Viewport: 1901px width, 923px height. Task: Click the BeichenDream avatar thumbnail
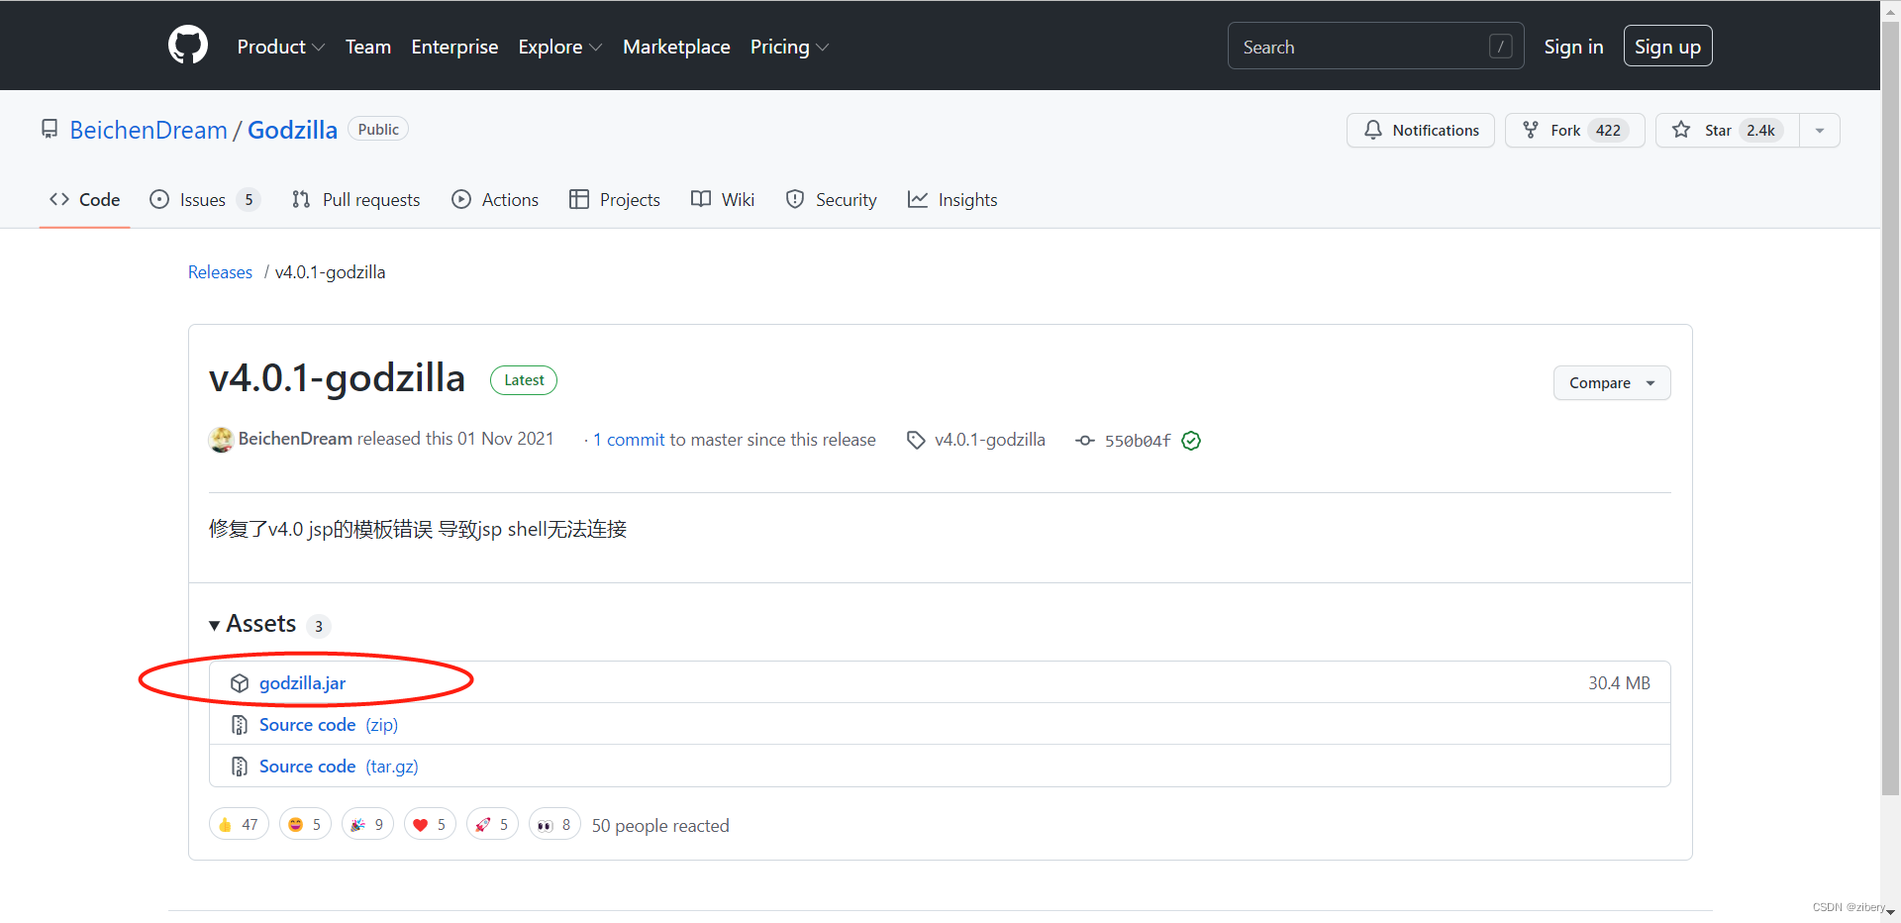pos(221,439)
